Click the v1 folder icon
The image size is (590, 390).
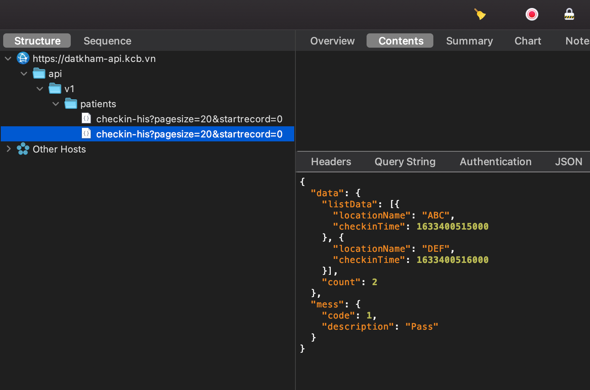[55, 89]
